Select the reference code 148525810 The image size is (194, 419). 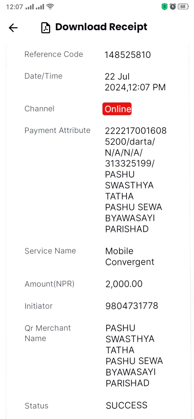128,55
